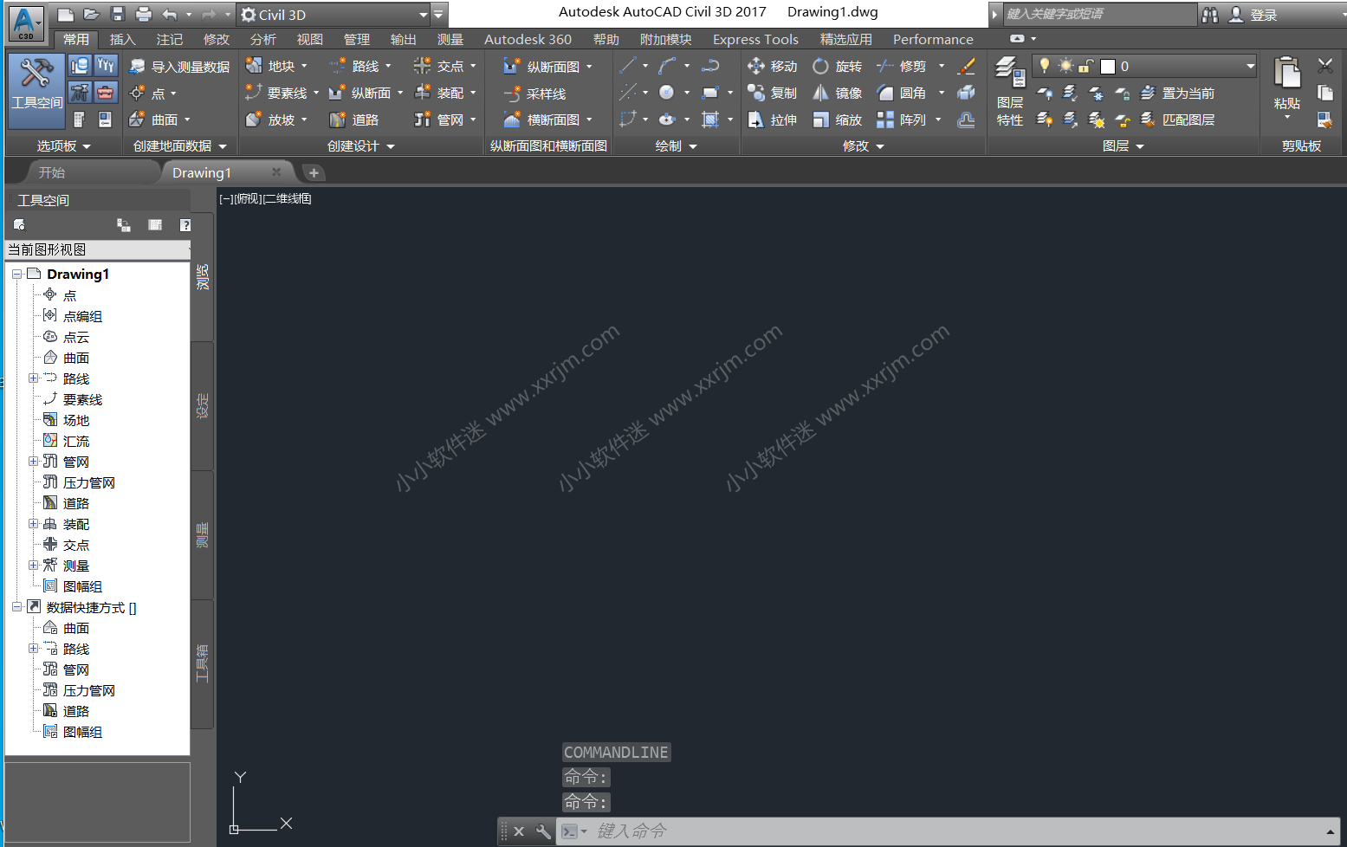Click the Undo arrow icon
1347x847 pixels.
tap(170, 14)
